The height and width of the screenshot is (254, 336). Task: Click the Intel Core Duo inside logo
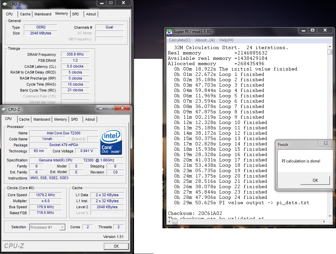click(111, 141)
